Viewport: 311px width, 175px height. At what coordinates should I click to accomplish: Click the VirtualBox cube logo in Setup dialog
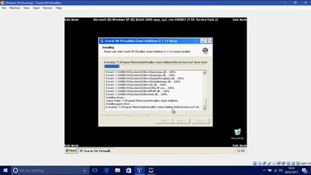(x=205, y=51)
